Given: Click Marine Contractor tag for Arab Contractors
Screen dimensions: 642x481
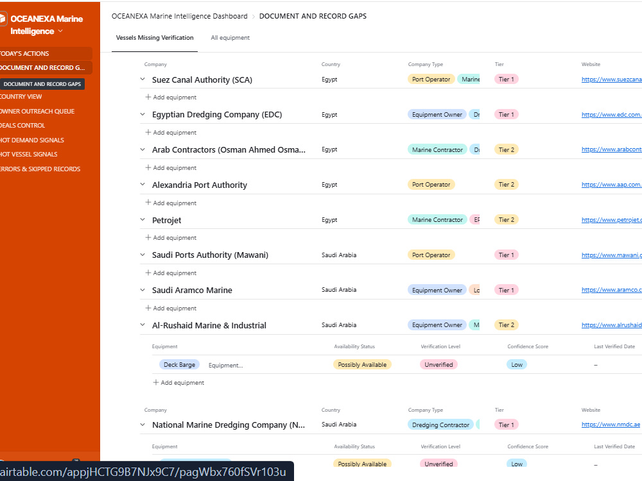Looking at the screenshot, I should click(x=437, y=149).
